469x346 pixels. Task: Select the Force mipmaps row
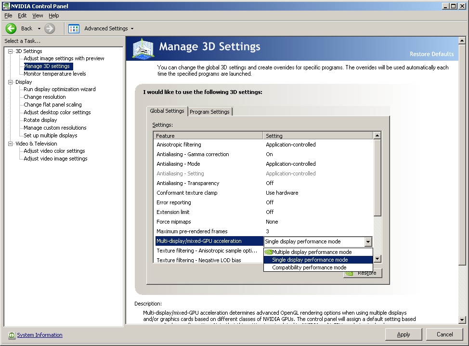[263, 222]
